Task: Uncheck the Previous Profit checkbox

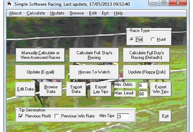Action: click(x=21, y=116)
